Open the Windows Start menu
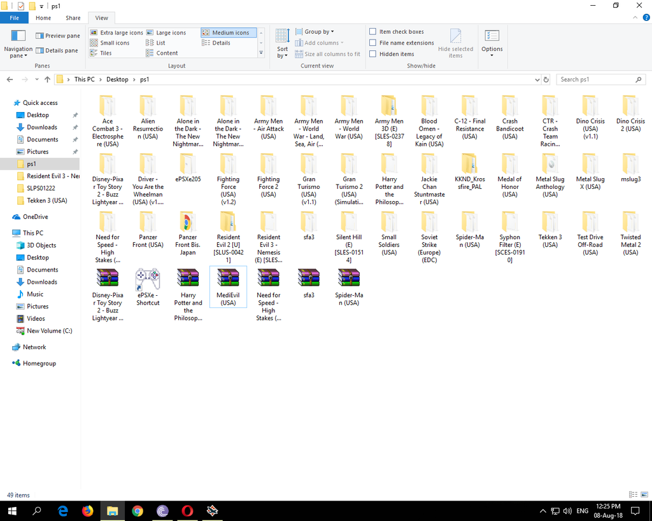This screenshot has height=521, width=652. [x=12, y=511]
